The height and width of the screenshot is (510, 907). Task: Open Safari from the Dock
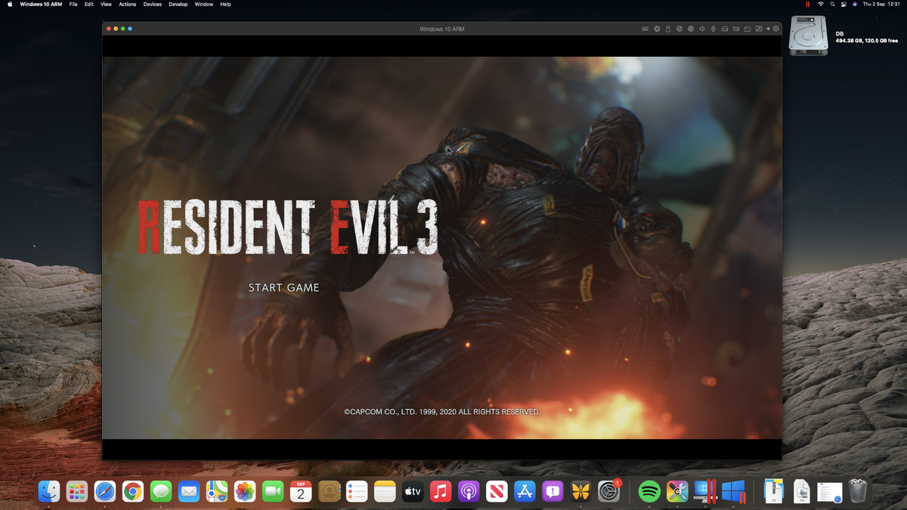(x=105, y=491)
